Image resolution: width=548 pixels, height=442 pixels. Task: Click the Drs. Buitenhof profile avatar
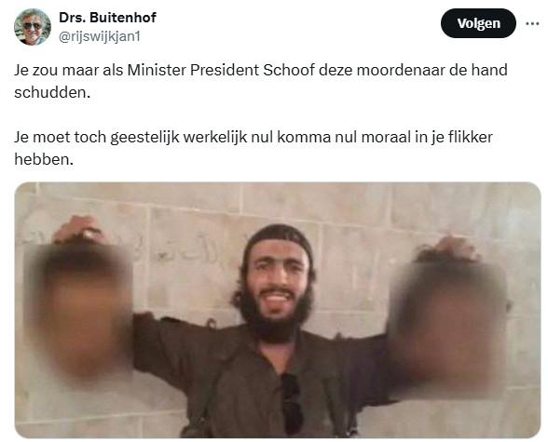(x=33, y=27)
